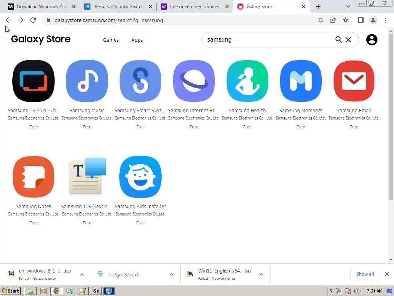Click Free price under Samsung Music

tap(87, 127)
